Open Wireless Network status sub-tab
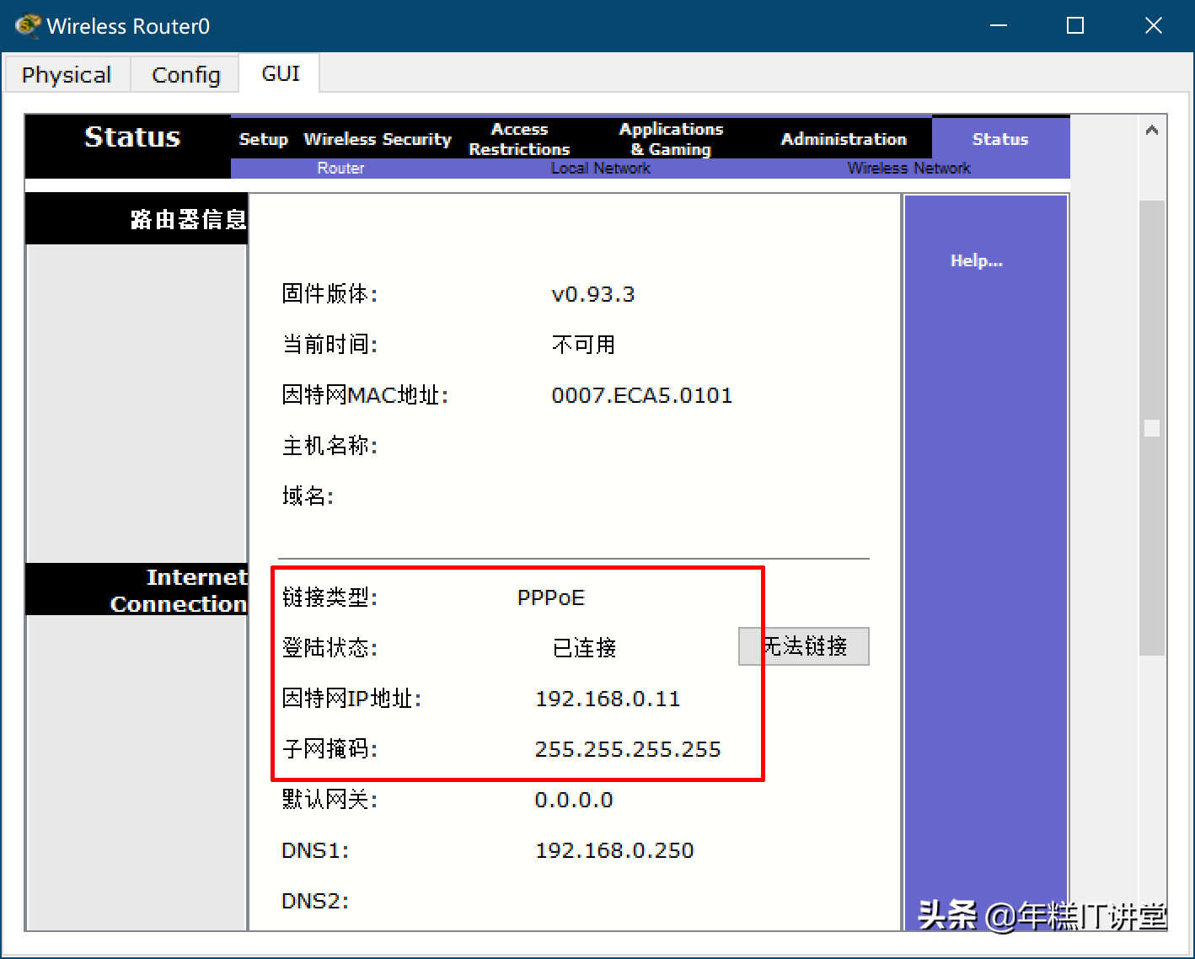 pyautogui.click(x=908, y=168)
